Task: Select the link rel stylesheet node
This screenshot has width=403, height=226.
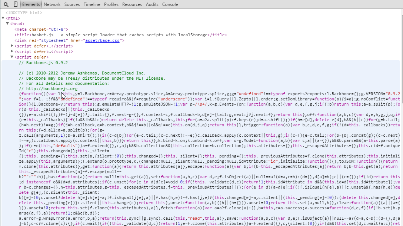Action: (x=69, y=40)
